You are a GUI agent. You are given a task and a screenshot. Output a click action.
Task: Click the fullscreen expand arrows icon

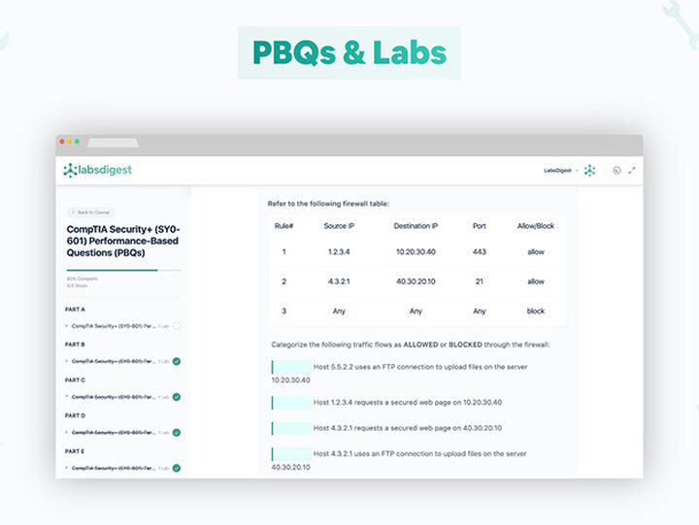[632, 170]
